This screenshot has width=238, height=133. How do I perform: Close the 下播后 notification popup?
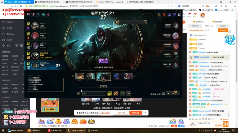145,113
